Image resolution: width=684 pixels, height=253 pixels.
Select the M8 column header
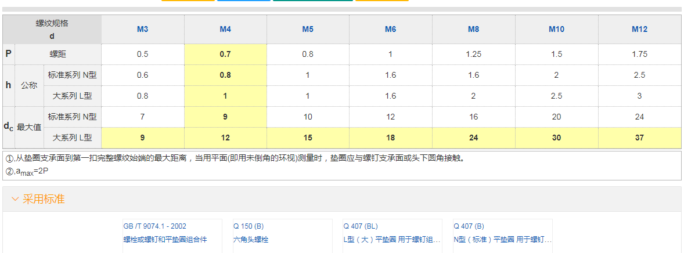[x=473, y=29]
